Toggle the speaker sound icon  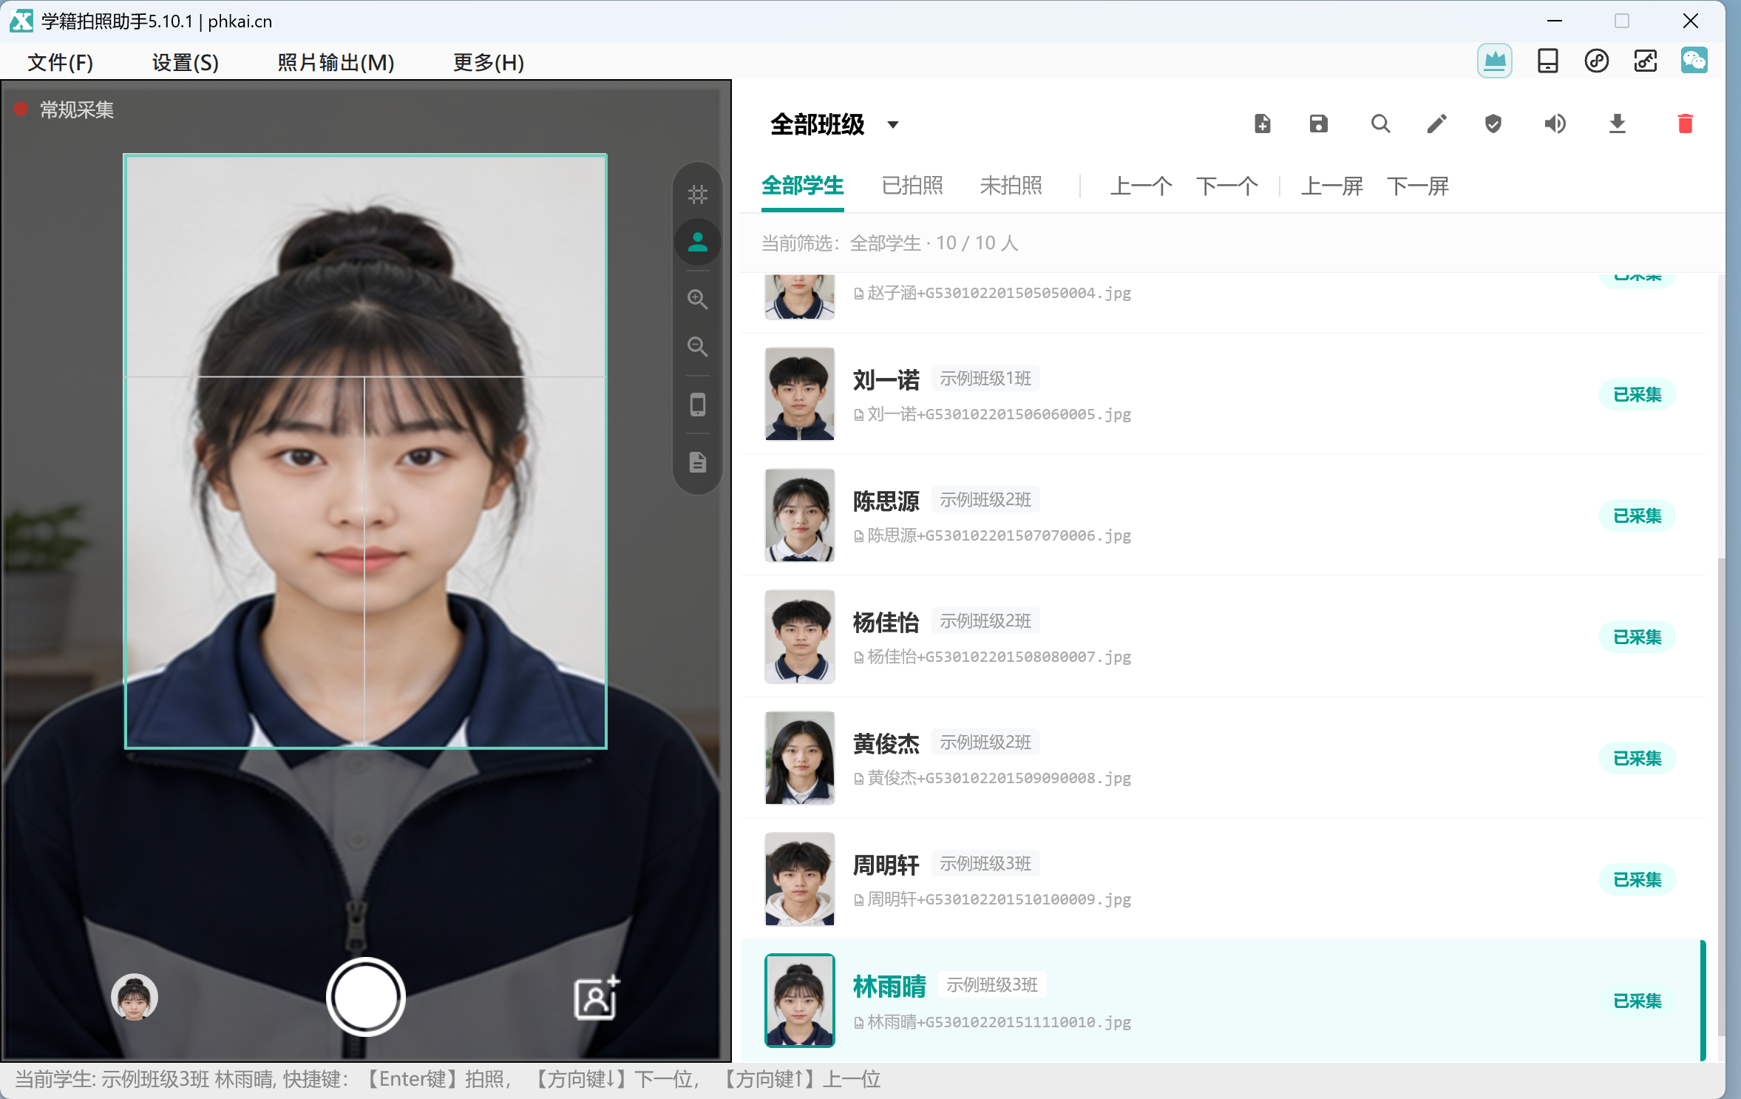(x=1555, y=124)
